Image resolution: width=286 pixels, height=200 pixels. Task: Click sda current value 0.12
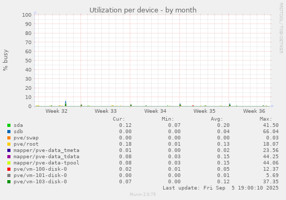click(125, 125)
